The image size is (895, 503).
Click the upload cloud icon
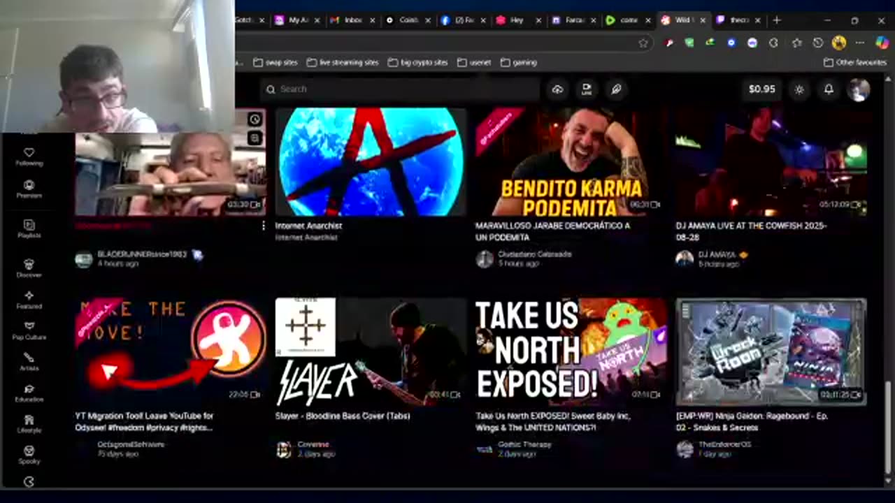557,89
